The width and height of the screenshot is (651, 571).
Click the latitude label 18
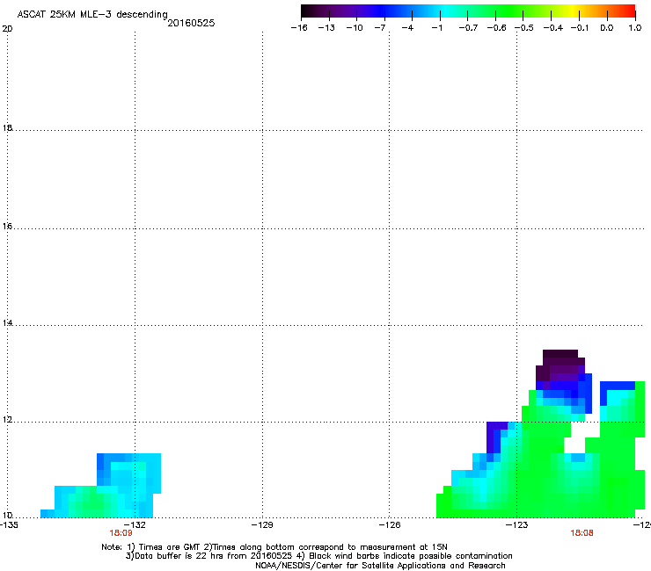7,128
